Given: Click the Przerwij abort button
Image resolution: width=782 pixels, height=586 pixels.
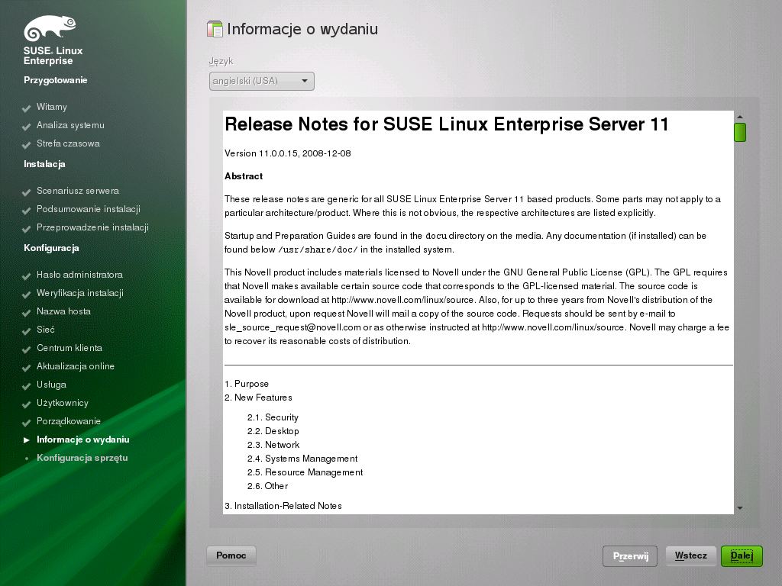Looking at the screenshot, I should 630,556.
